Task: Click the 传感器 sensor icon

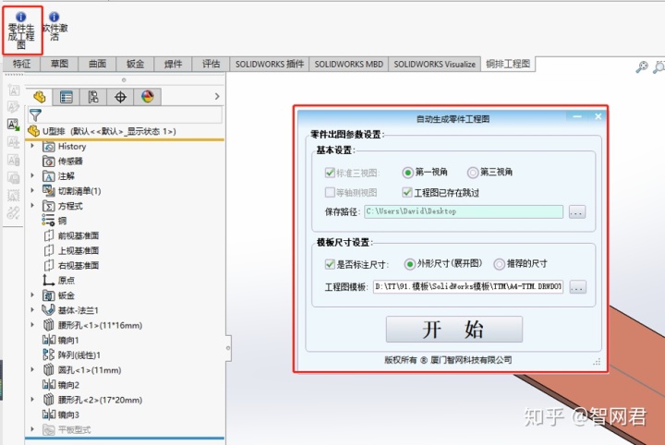Action: (49, 162)
